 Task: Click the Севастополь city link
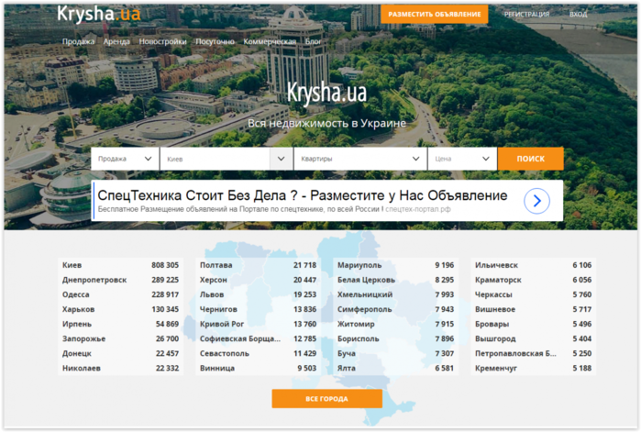pyautogui.click(x=224, y=353)
